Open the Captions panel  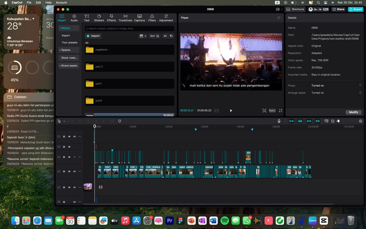coord(139,18)
